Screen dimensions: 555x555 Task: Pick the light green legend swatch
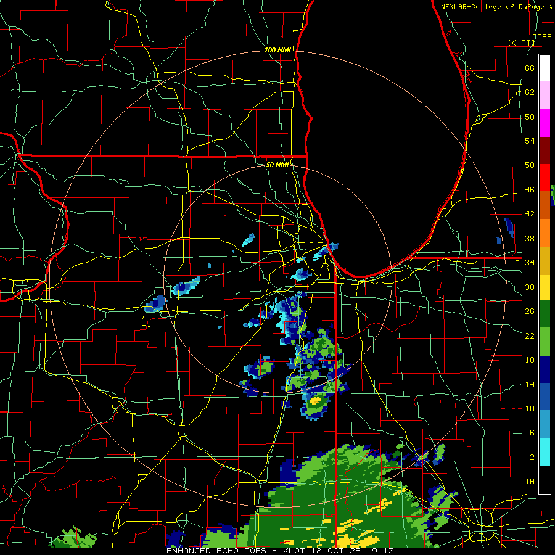tap(545, 342)
